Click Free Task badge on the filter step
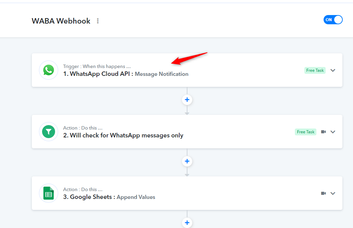The height and width of the screenshot is (228, 353). (x=305, y=132)
